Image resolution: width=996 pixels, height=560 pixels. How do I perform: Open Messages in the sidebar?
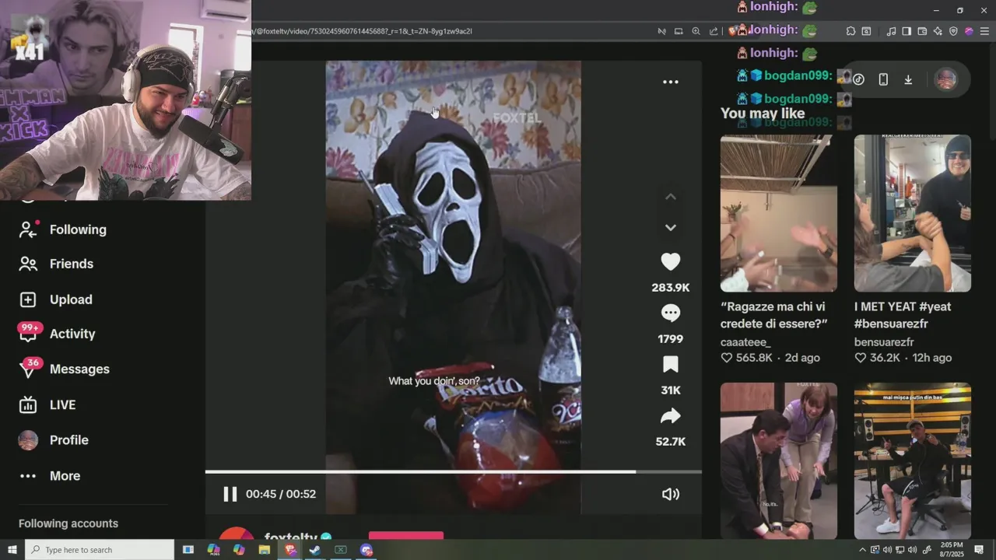pyautogui.click(x=64, y=369)
